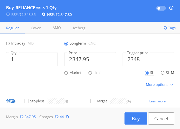
Task: Click the Tags label icon
Action: point(165,28)
